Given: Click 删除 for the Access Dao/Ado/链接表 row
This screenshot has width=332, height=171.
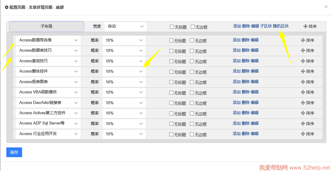Looking at the screenshot, I should pyautogui.click(x=246, y=102).
